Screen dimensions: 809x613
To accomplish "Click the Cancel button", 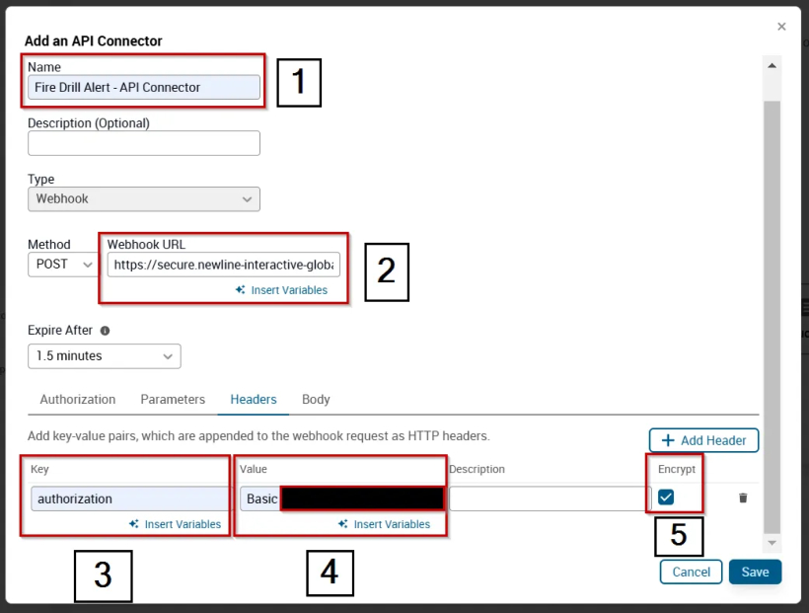I will click(x=690, y=572).
